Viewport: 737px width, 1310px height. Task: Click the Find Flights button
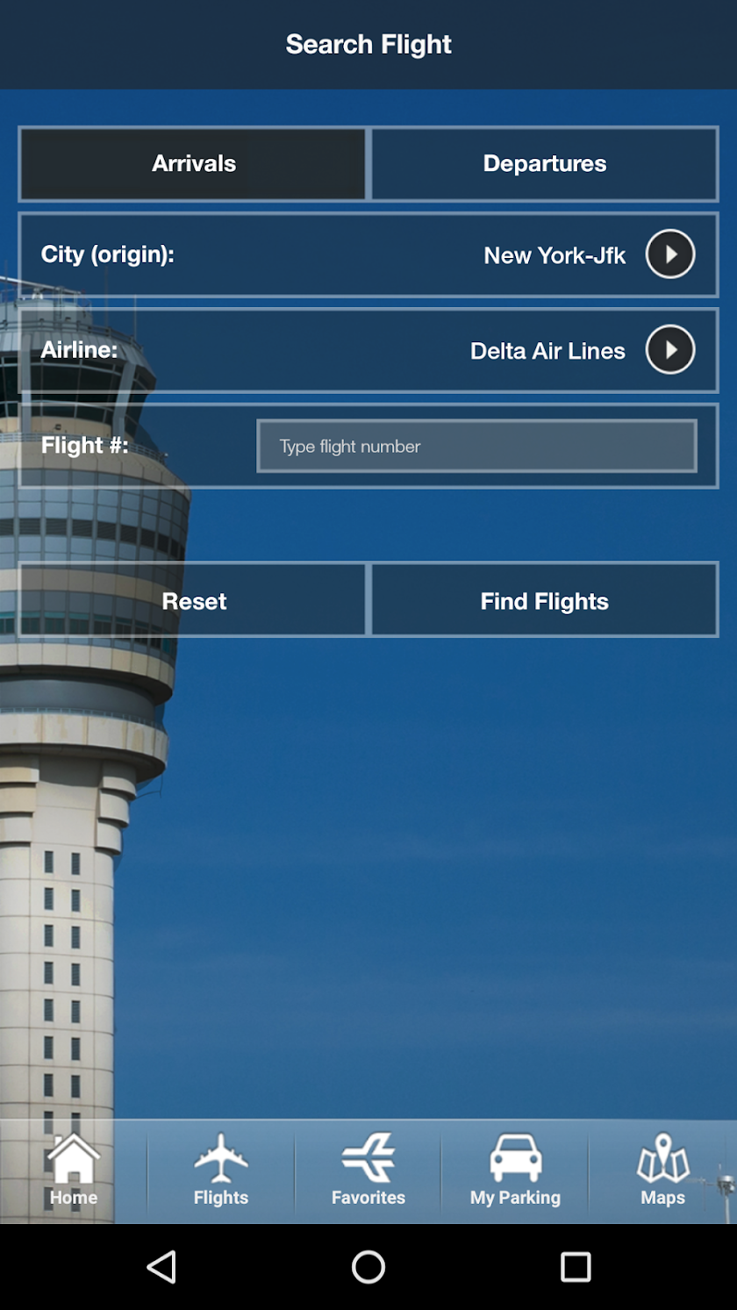[545, 600]
